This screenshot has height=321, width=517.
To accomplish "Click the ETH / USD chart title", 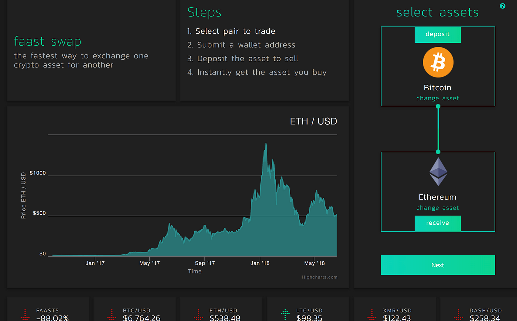I will point(314,121).
